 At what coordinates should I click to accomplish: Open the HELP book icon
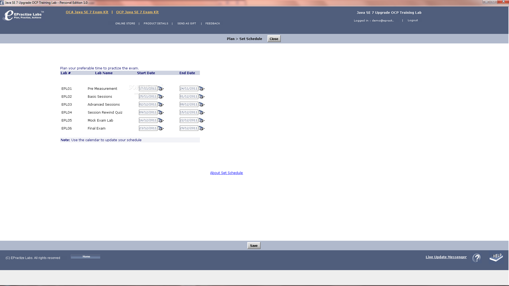[x=496, y=257]
